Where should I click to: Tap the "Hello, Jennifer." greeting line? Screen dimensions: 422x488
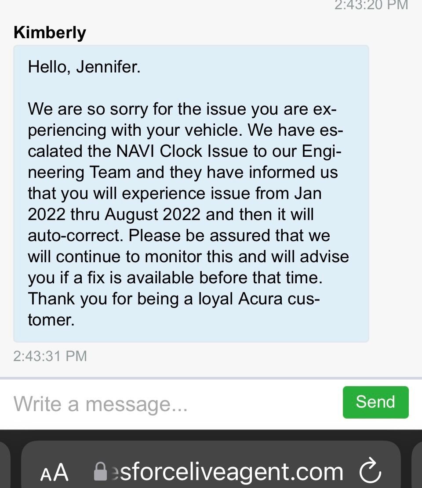click(84, 67)
